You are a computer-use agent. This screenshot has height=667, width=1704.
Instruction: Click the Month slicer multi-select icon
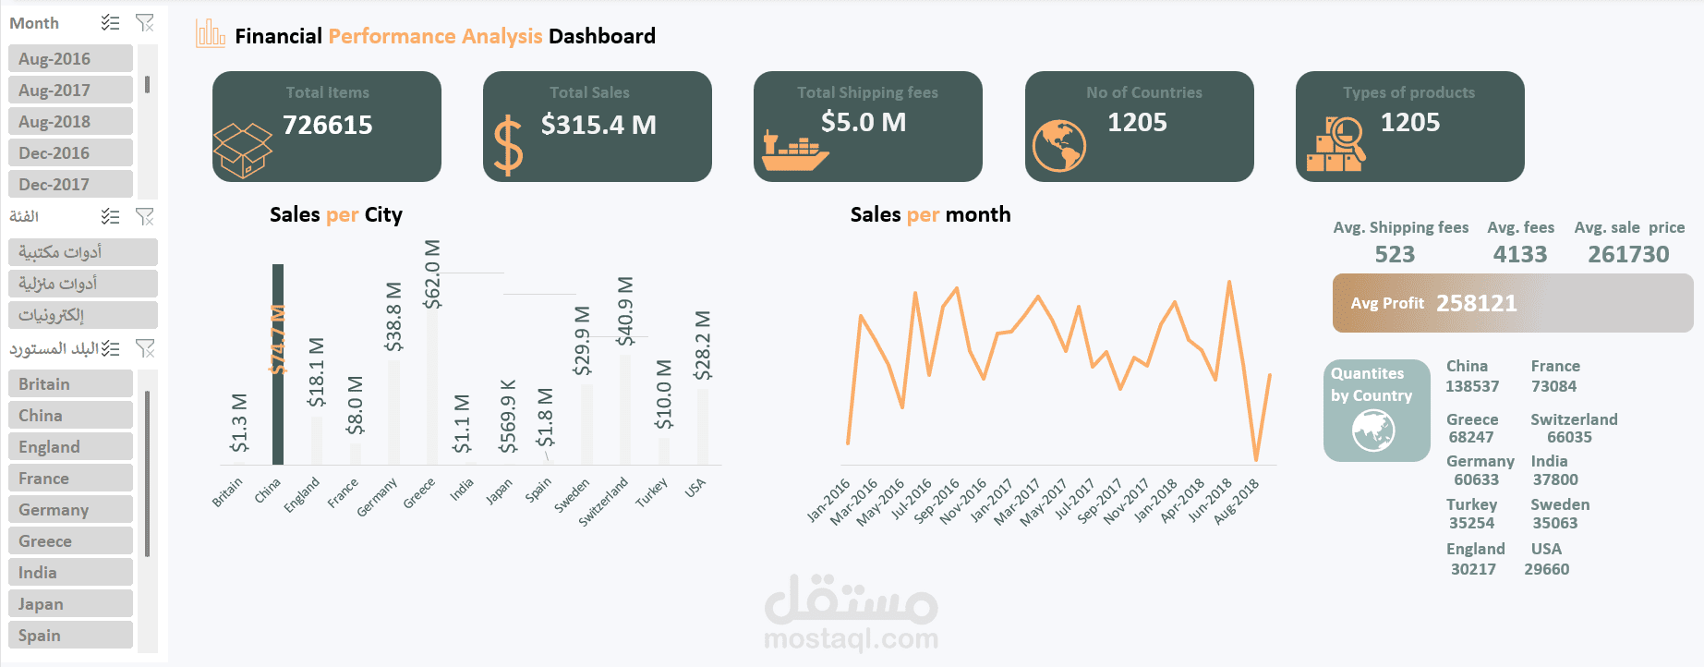pos(110,22)
